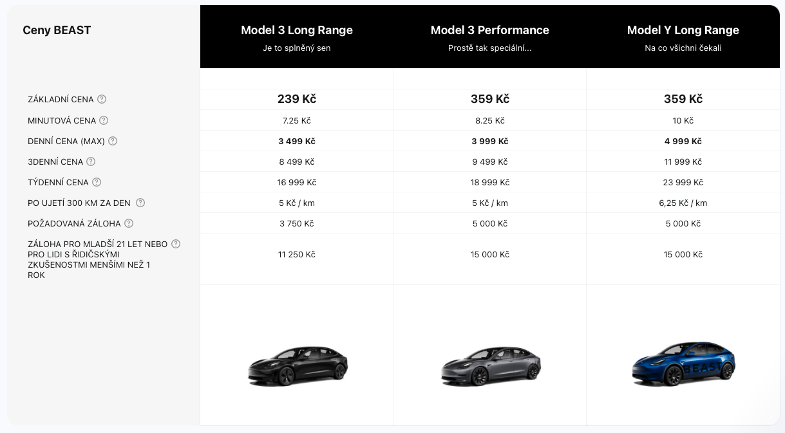Screen dimensions: 785x433
Task: Open tooltip icon for DENNÍ CENA (MAX)
Action: [113, 141]
